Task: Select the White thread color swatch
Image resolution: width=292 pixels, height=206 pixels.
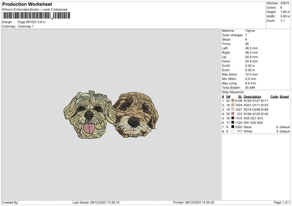Action: tap(233, 131)
